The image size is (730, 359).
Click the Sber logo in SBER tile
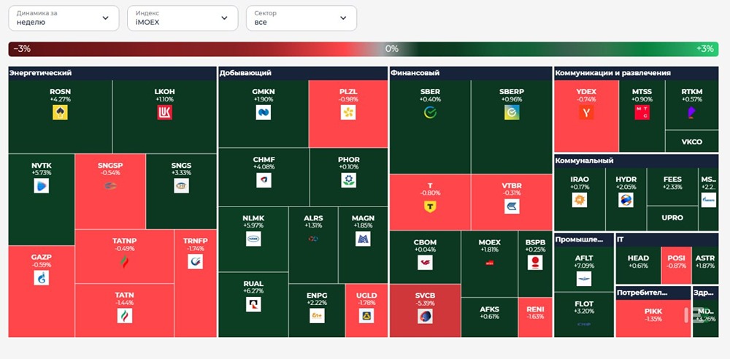pos(430,112)
